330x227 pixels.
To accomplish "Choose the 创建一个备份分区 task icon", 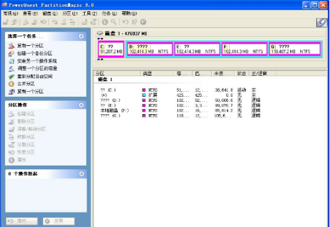I will (11, 53).
